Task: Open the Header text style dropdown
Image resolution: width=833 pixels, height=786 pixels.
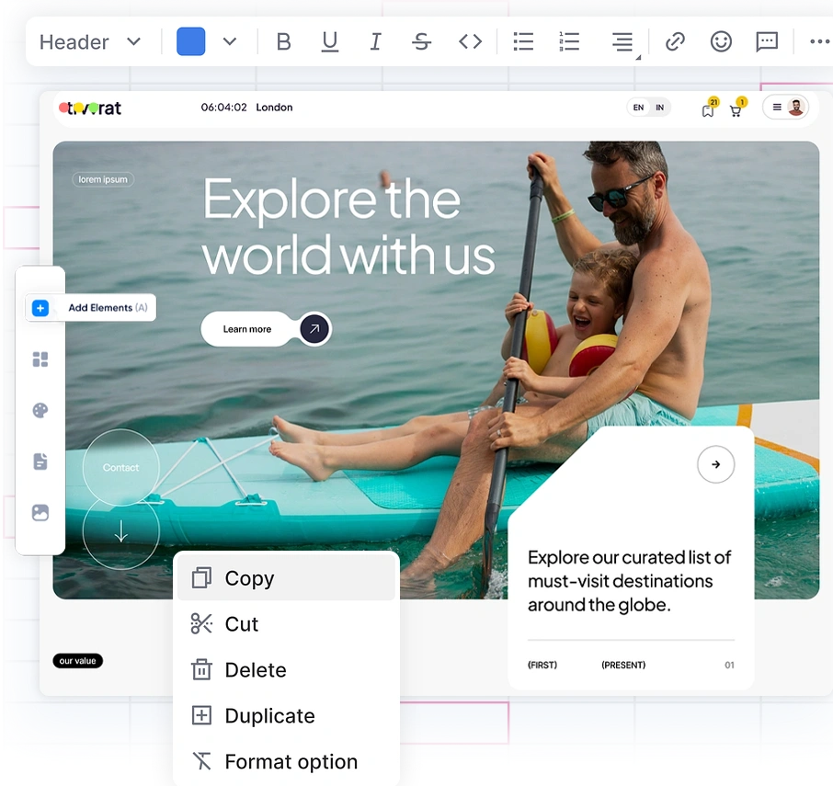Action: (90, 42)
